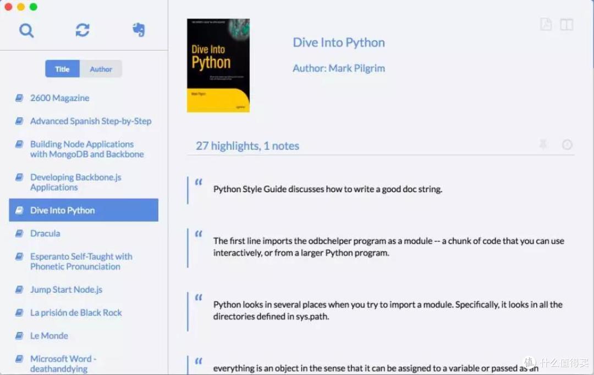Click the Python Style Guide highlight quote
This screenshot has width=594, height=375.
click(x=327, y=189)
